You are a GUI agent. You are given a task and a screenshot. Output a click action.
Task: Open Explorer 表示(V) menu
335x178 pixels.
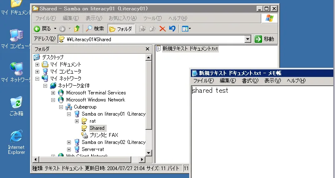[94, 18]
